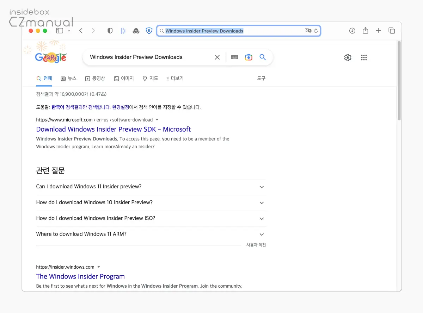Show Safari downloads list
Screen dimensions: 423x313
tap(352, 31)
